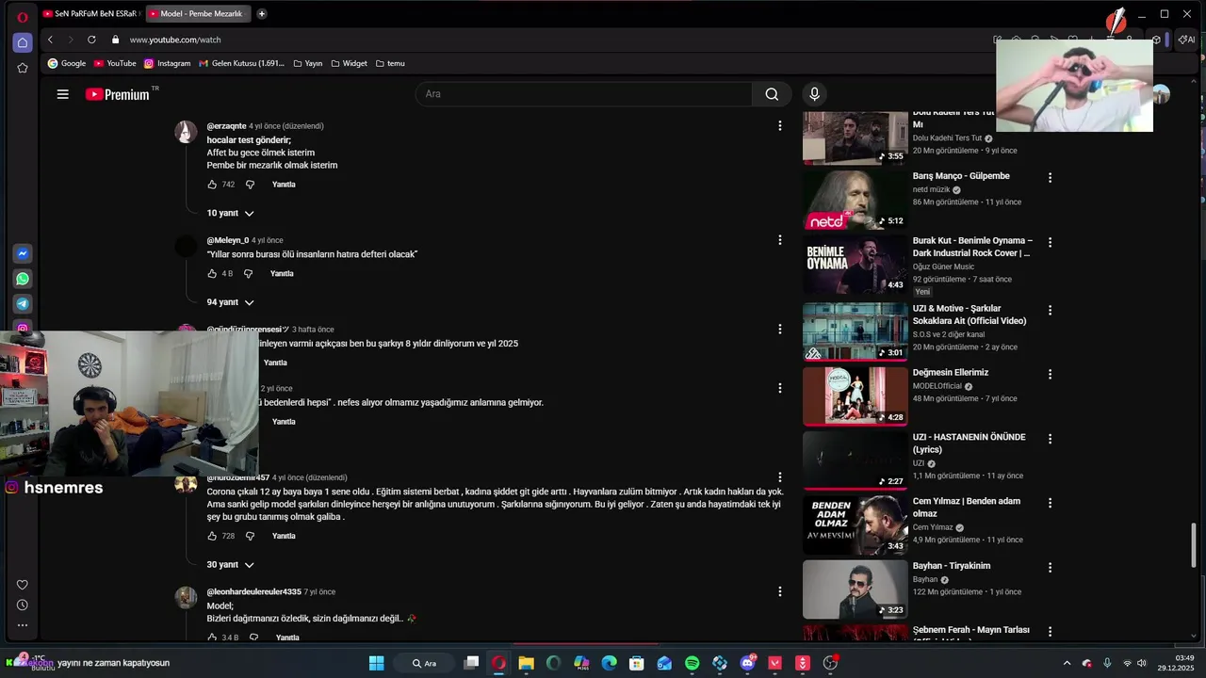This screenshot has width=1206, height=678.
Task: Open options menu for Bayhan Tiryakinim video
Action: click(x=1050, y=568)
